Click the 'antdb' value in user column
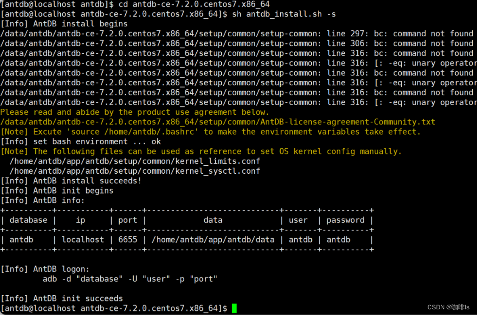This screenshot has width=477, height=315. tap(300, 240)
